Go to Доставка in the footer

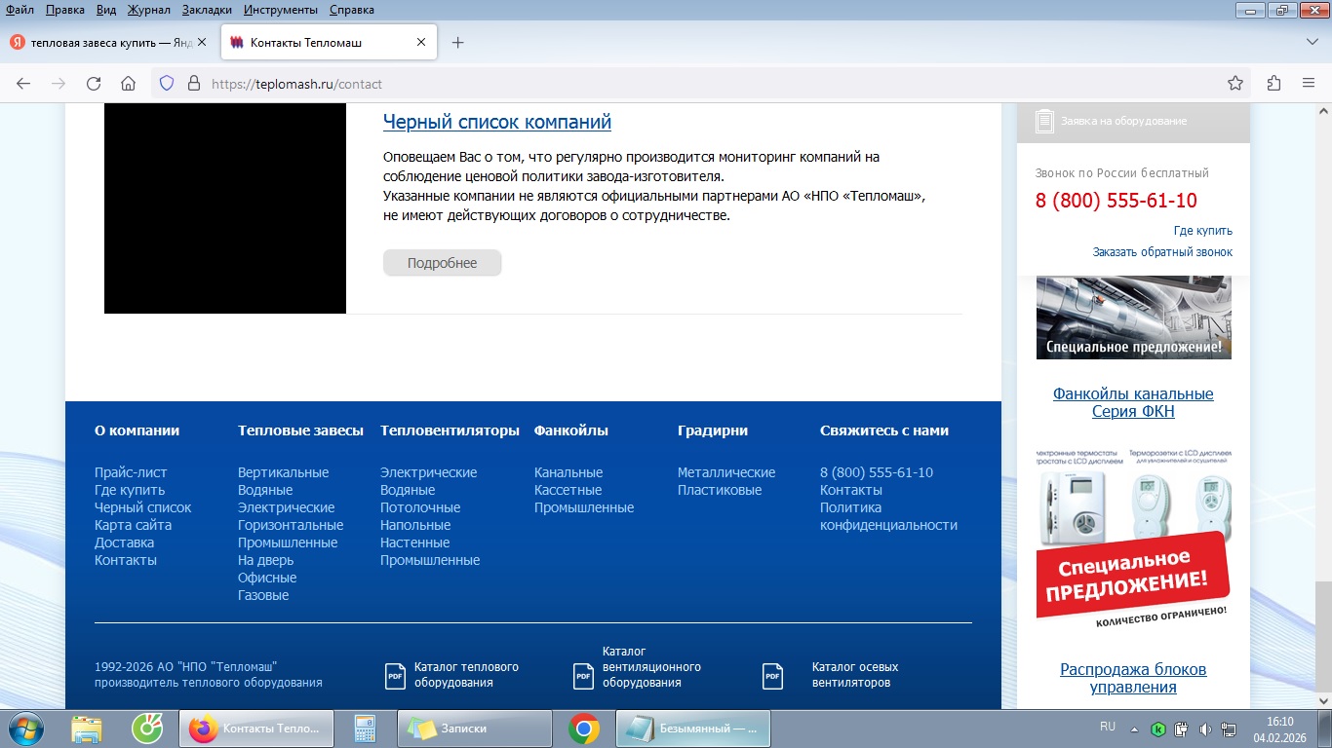pyautogui.click(x=124, y=542)
